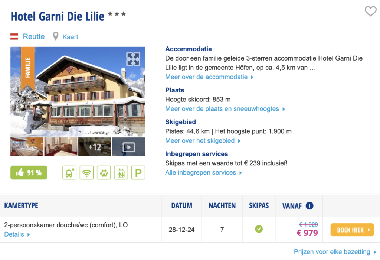Open the price info icon next to Vanaf
Viewport: 380px width, 260px height.
click(x=309, y=205)
